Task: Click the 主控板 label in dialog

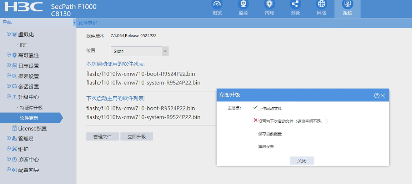Action: (234, 108)
